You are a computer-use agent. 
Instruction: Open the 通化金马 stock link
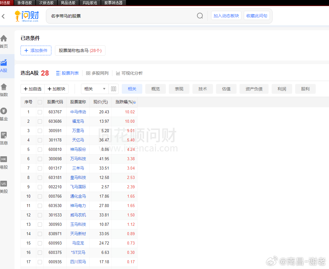coord(78,196)
